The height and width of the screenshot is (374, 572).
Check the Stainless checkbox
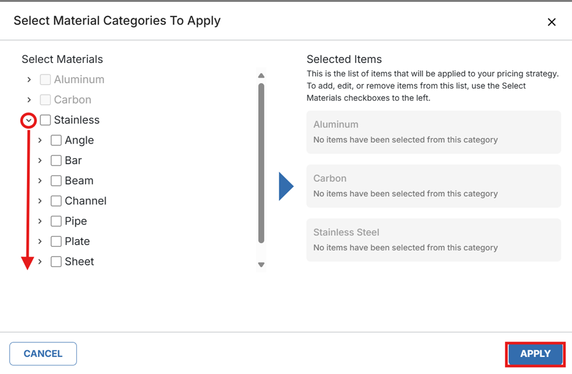pos(45,120)
